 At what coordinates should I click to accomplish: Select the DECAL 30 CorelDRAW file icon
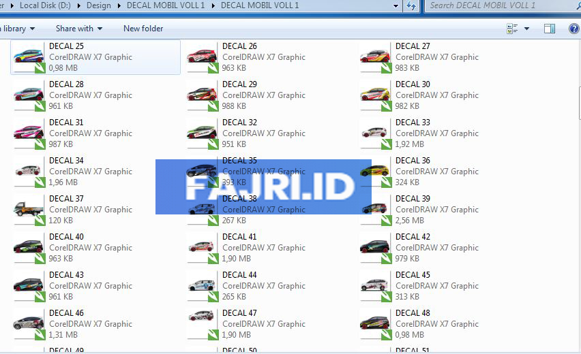tap(375, 95)
